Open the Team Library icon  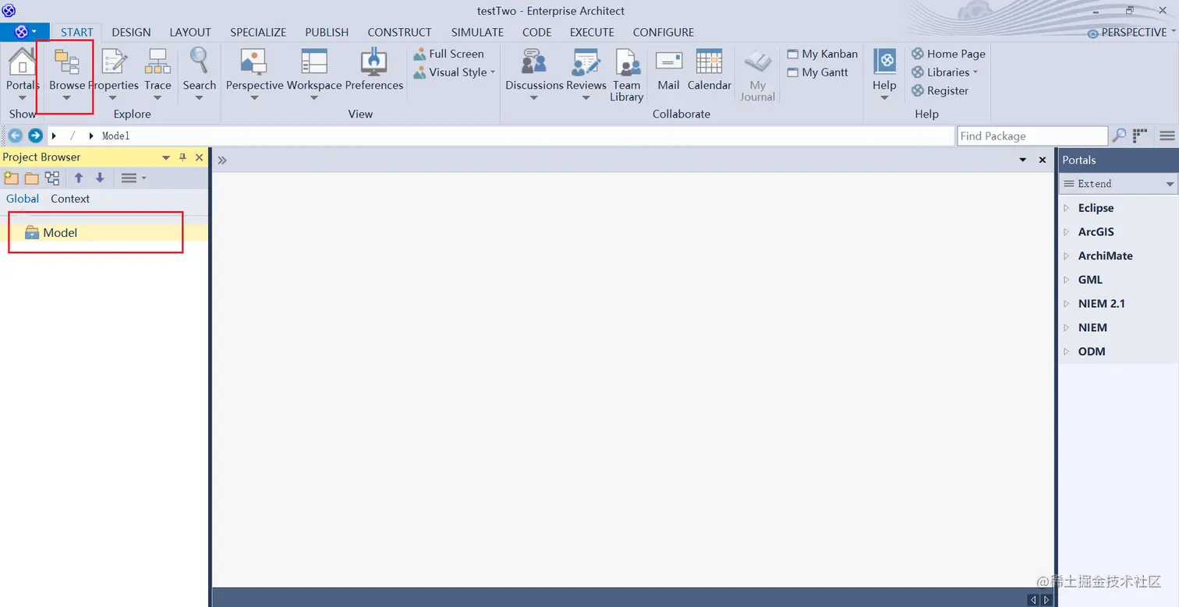tap(627, 62)
